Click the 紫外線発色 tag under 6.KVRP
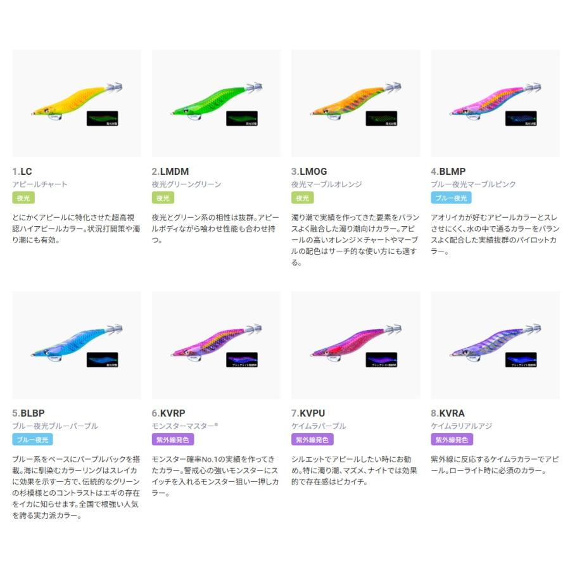The image size is (570, 570). coord(173,440)
